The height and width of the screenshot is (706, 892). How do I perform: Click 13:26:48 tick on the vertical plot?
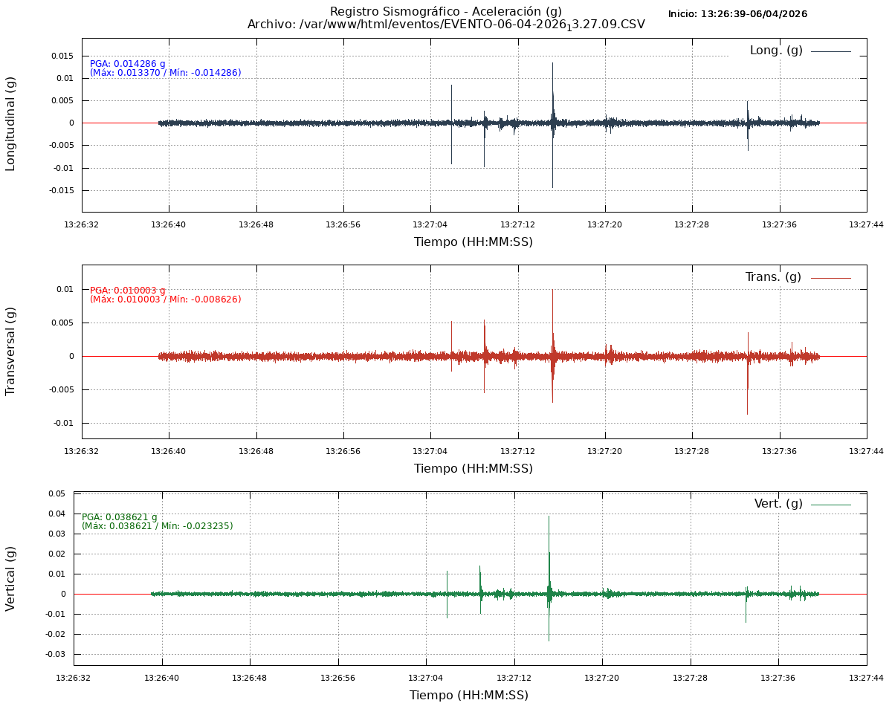click(250, 678)
